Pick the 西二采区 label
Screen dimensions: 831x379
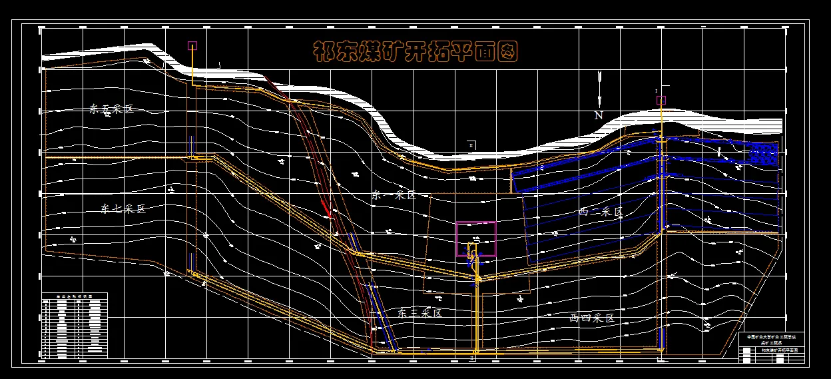tap(600, 212)
